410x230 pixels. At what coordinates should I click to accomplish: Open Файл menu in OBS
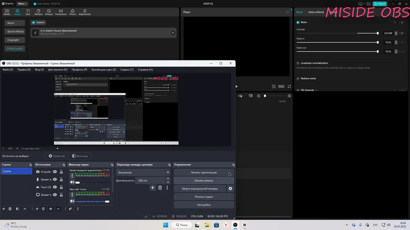pyautogui.click(x=8, y=70)
